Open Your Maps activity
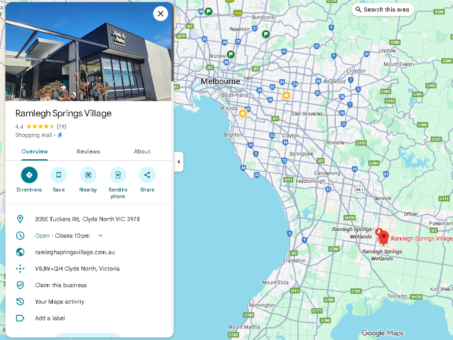 click(60, 301)
